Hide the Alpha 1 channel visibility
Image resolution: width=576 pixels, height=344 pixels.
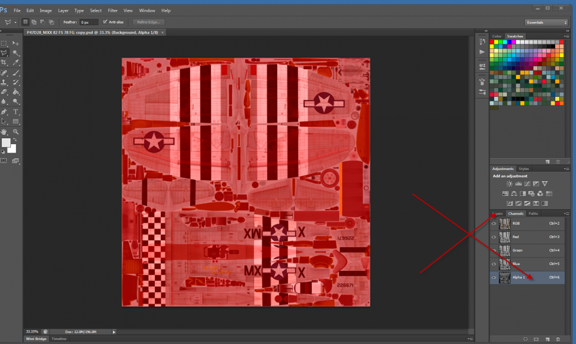point(494,278)
